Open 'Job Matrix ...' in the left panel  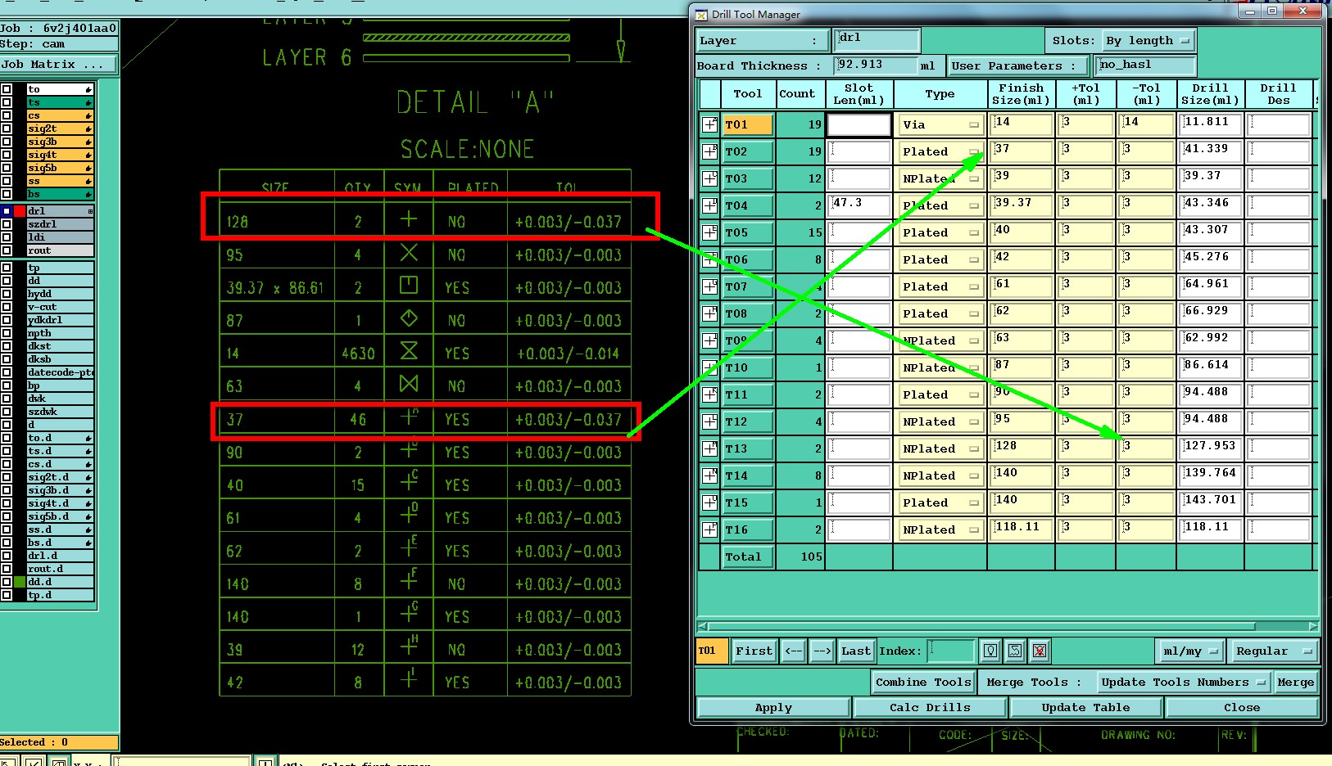coord(58,64)
